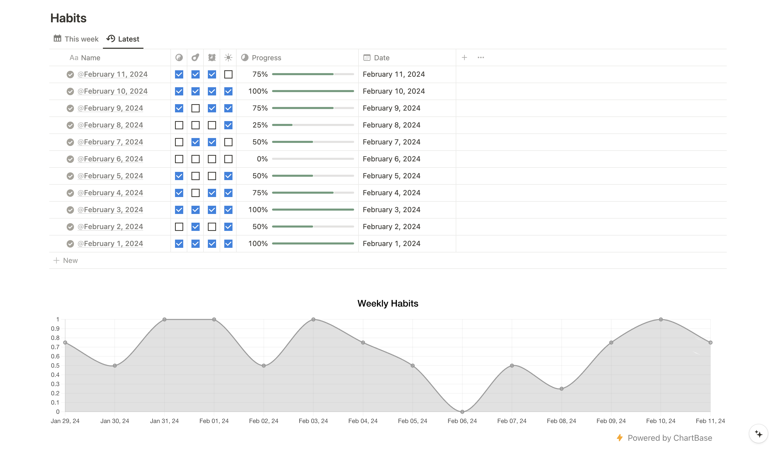Click the alarm clock column header icon
776x451 pixels.
coord(212,57)
